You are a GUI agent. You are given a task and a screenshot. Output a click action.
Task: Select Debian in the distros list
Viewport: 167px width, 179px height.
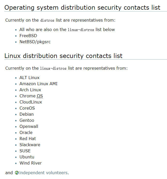point(26,114)
